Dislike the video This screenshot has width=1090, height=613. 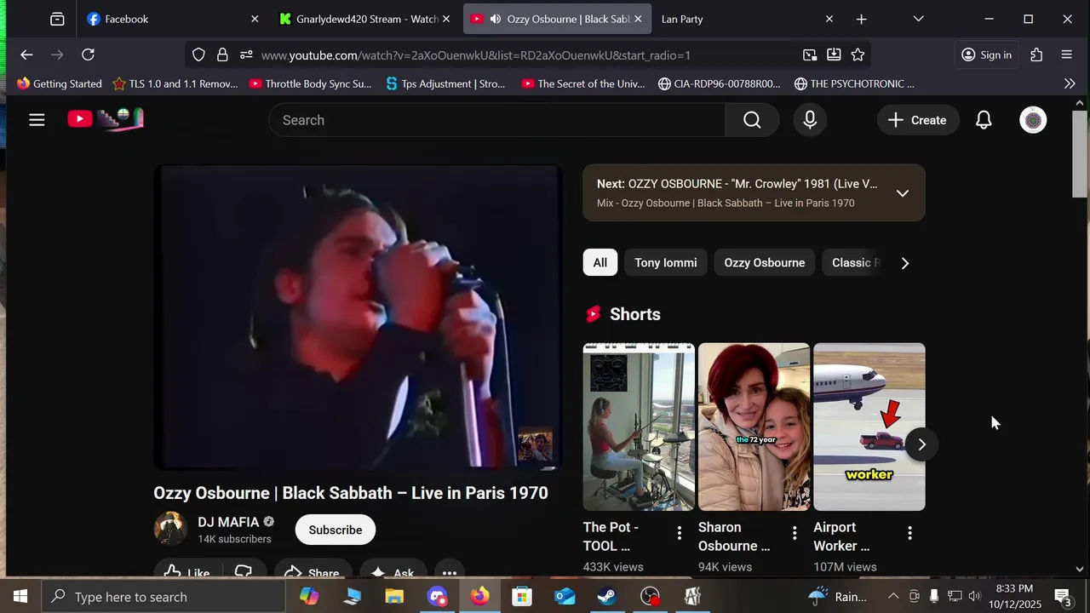[244, 570]
